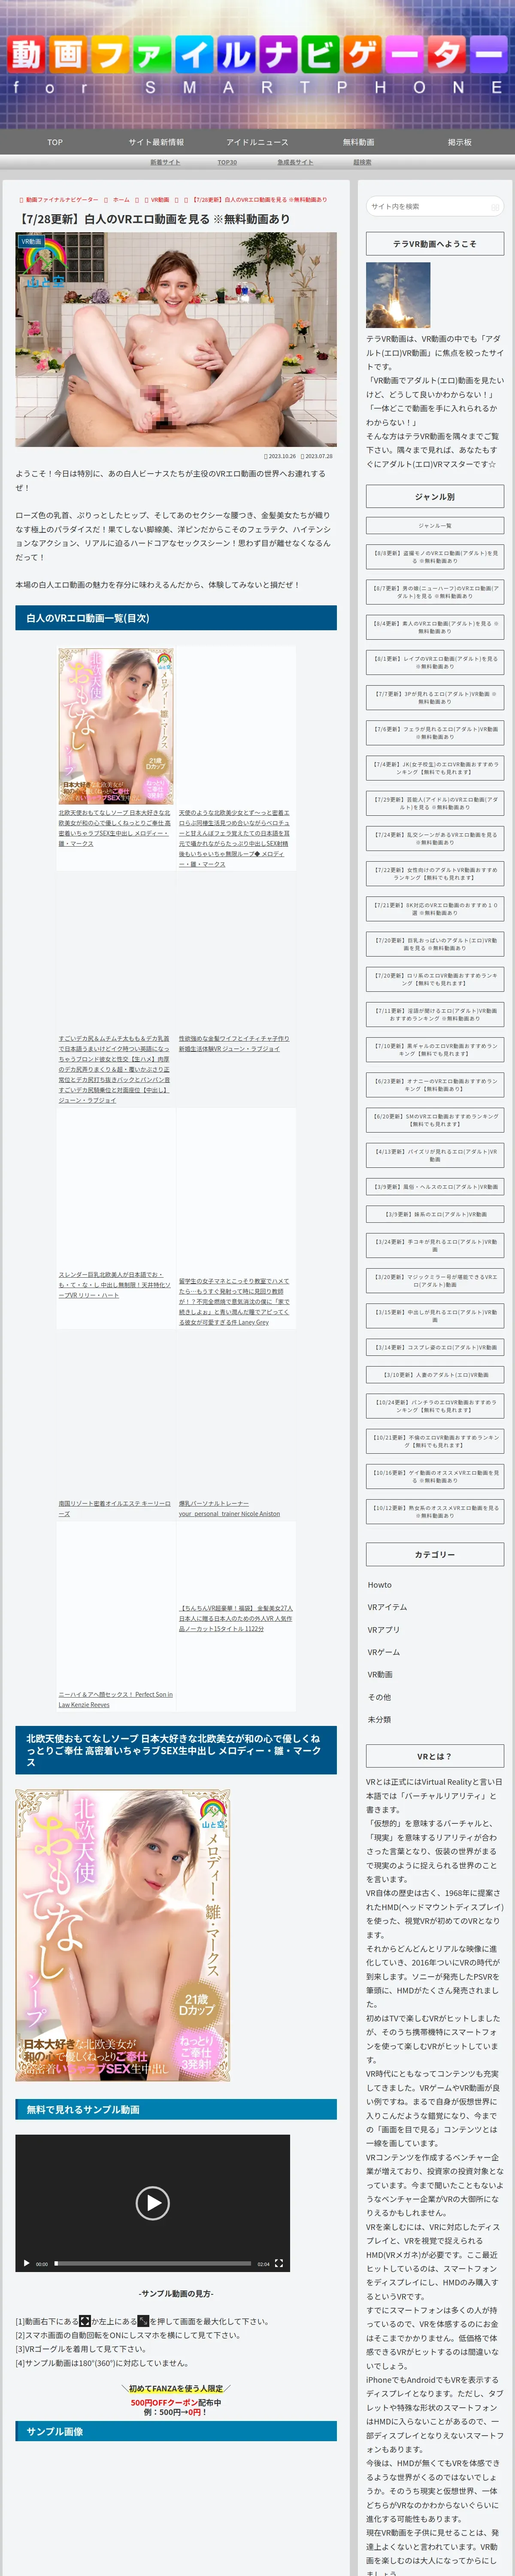This screenshot has width=515, height=2576.
Task: Click the VR動画 breadcrumb link
Action: pyautogui.click(x=160, y=199)
